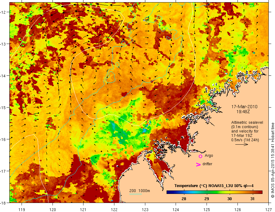This screenshot has width=275, height=212.
Task: Click the '124' longitude axis label
Action: (x=176, y=210)
